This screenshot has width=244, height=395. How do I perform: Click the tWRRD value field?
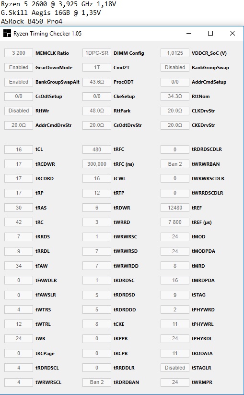click(x=97, y=222)
